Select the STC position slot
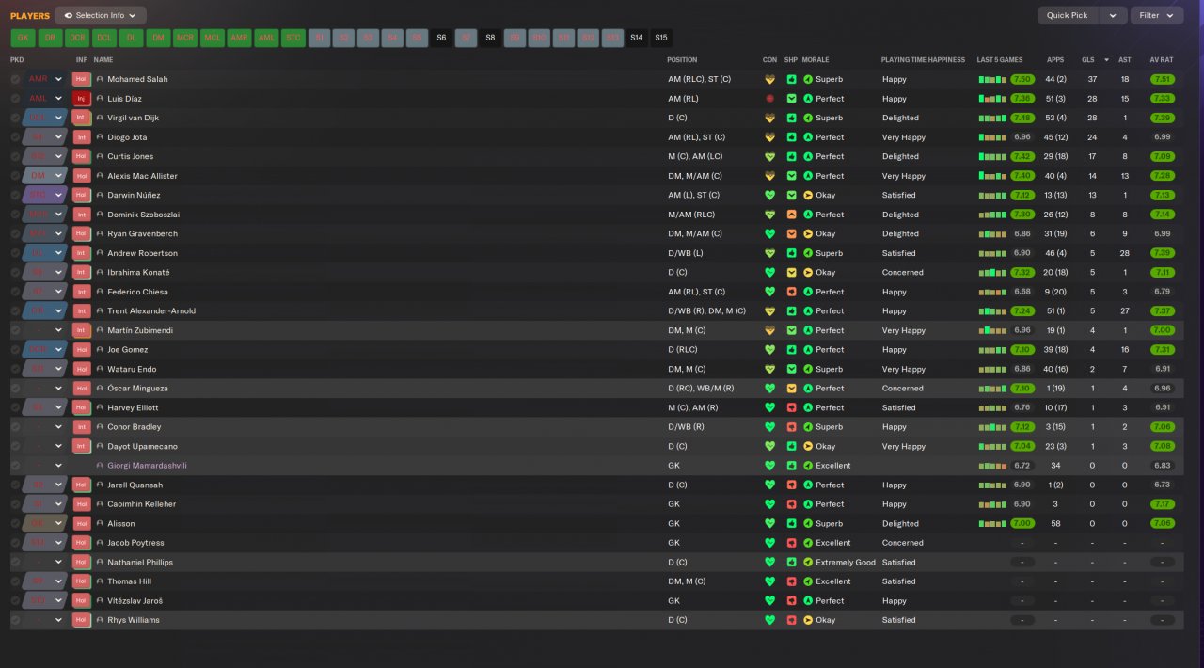Screen dimensions: 1204x668 point(294,38)
